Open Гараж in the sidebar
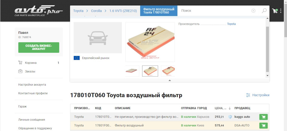The height and width of the screenshot is (131, 287). (22, 106)
